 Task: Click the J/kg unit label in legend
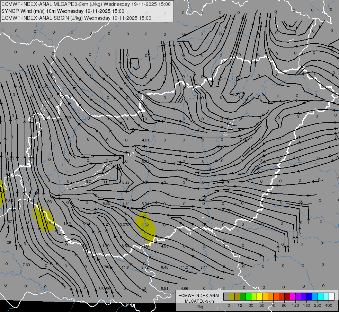[199, 307]
